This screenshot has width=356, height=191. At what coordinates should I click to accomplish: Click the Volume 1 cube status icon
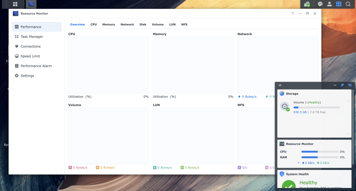[285, 107]
